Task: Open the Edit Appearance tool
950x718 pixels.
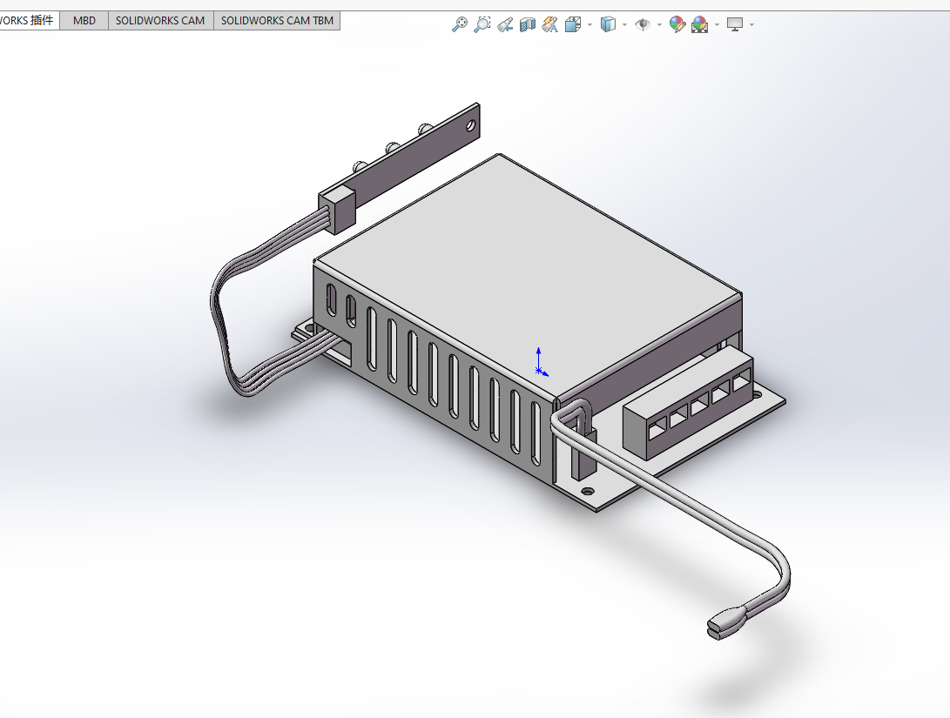Action: pyautogui.click(x=677, y=24)
